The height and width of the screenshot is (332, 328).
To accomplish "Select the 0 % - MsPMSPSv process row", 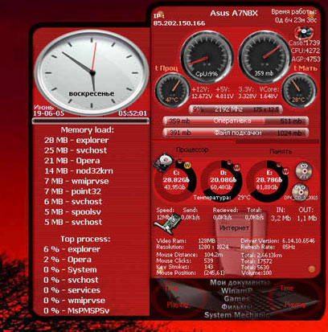I will pos(76,311).
